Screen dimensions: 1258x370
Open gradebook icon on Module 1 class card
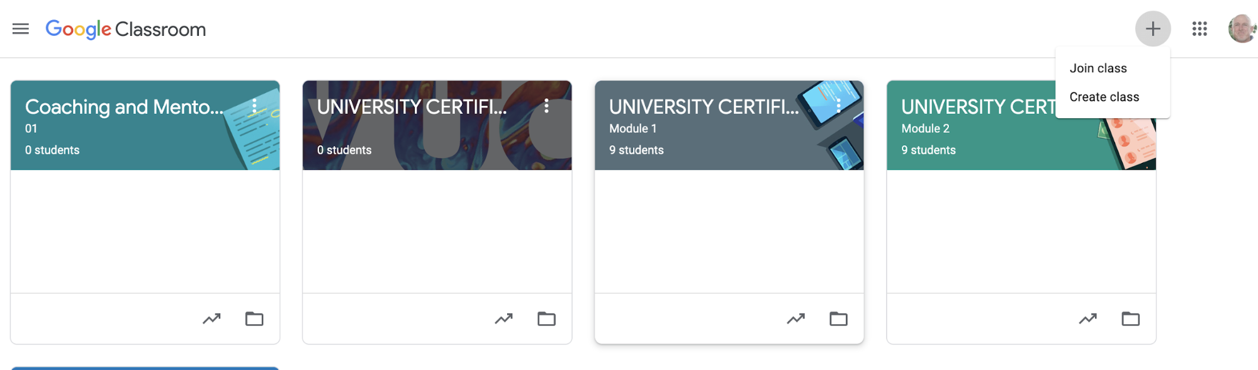(x=795, y=318)
